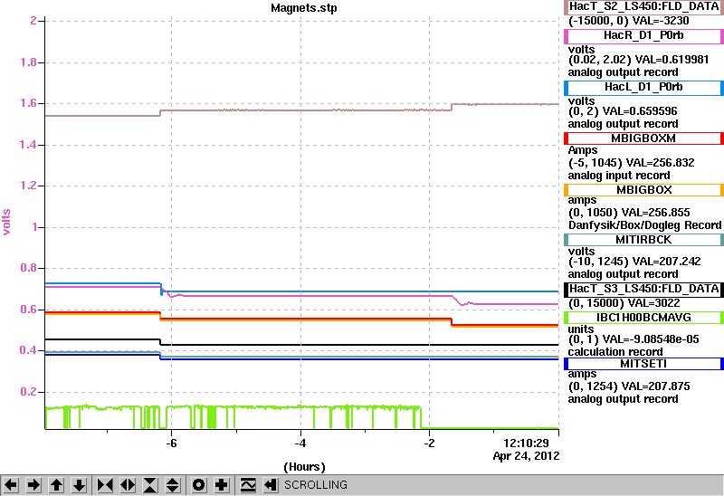Click the calculation record description text
The image size is (724, 496).
click(615, 352)
